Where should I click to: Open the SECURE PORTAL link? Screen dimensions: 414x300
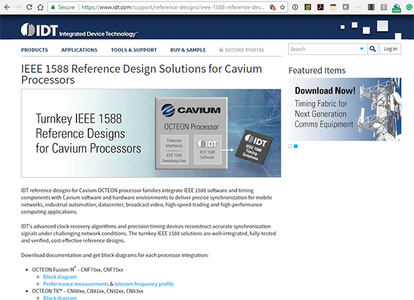242,50
